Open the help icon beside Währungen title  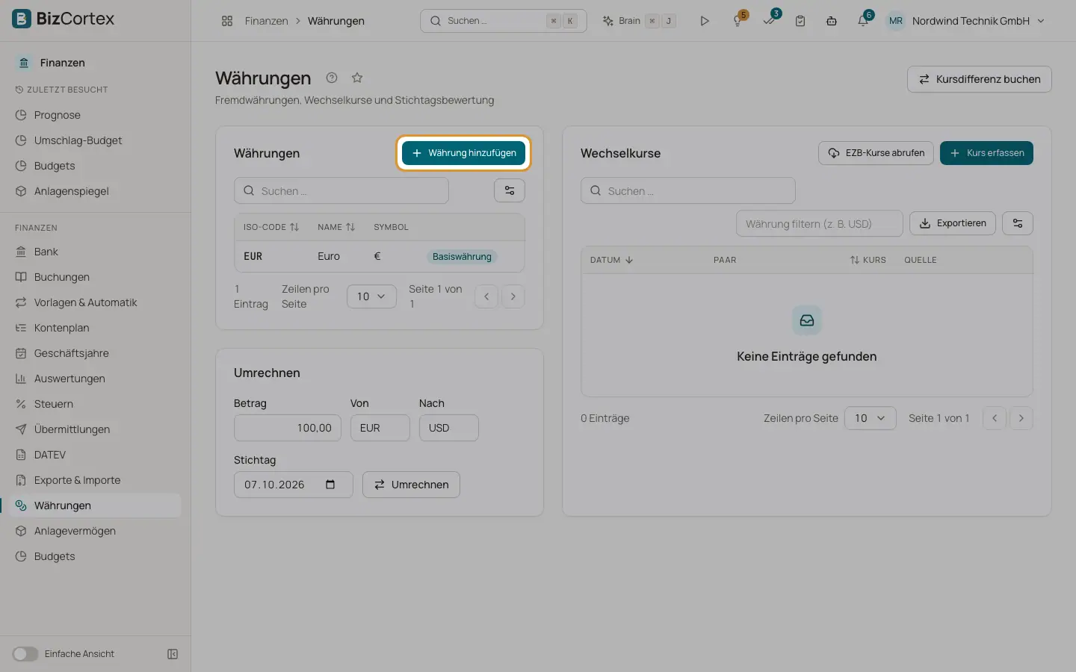click(x=332, y=78)
